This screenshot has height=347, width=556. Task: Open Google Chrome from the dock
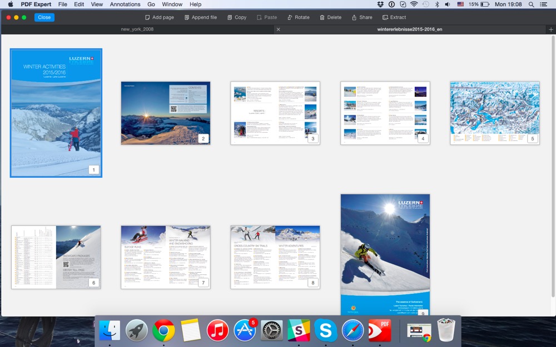click(x=163, y=331)
